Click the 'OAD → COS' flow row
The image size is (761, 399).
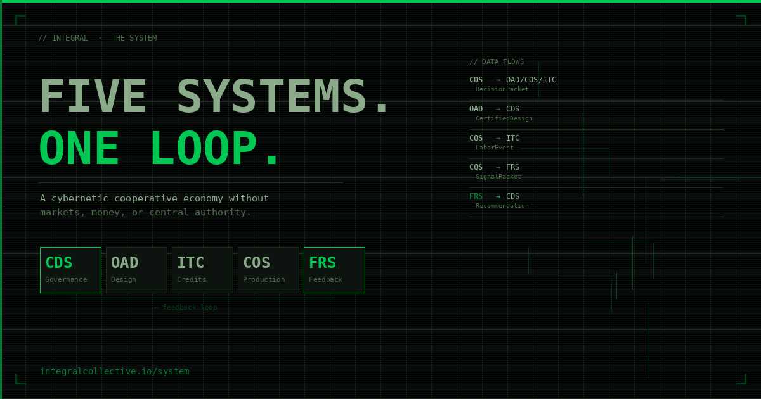(494, 109)
